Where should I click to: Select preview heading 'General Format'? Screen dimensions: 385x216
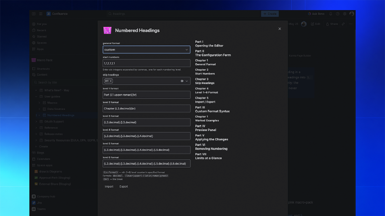pyautogui.click(x=205, y=64)
